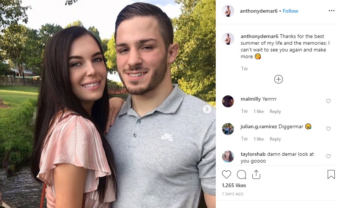Viewport: 337px width, 208px height.
Task: Like malmilly's comment heart
Action: click(x=328, y=101)
